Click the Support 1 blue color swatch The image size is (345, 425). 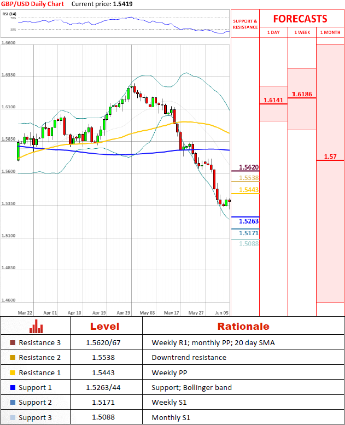point(13,388)
